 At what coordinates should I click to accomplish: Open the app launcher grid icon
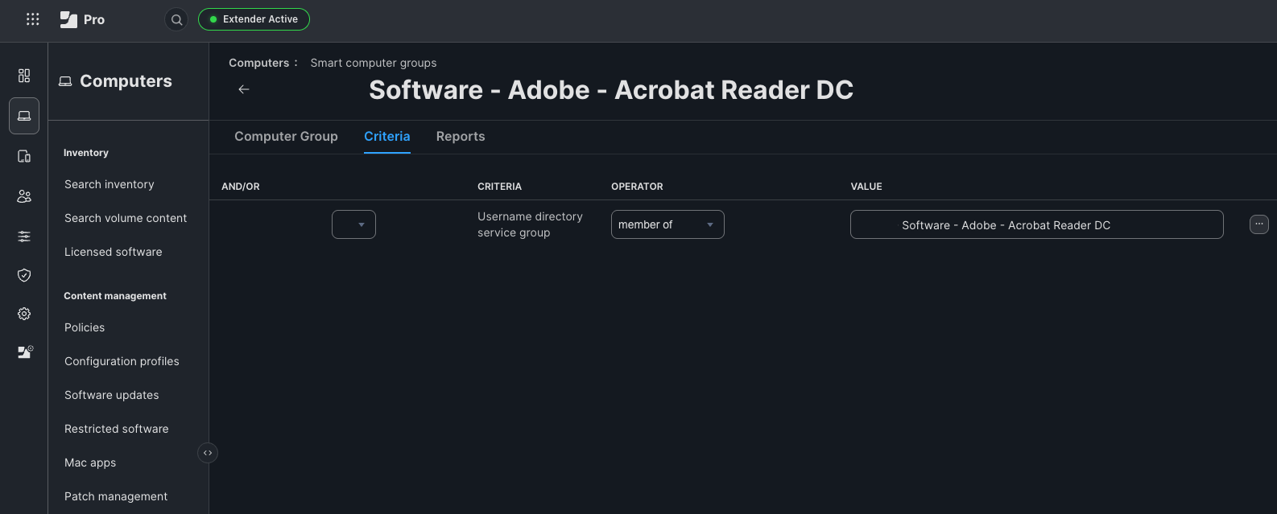tap(33, 19)
